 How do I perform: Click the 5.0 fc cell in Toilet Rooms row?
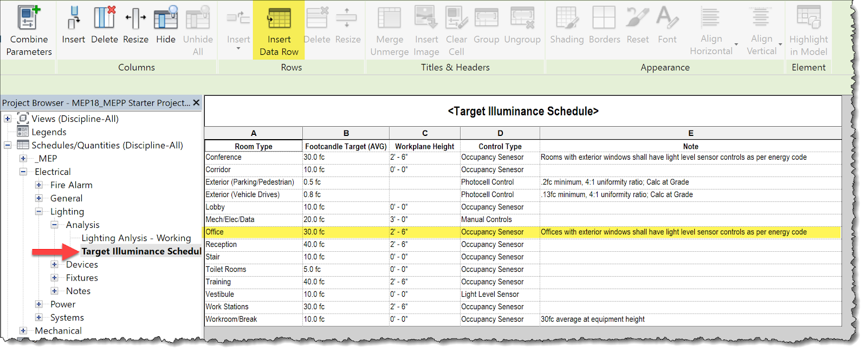[x=346, y=270]
